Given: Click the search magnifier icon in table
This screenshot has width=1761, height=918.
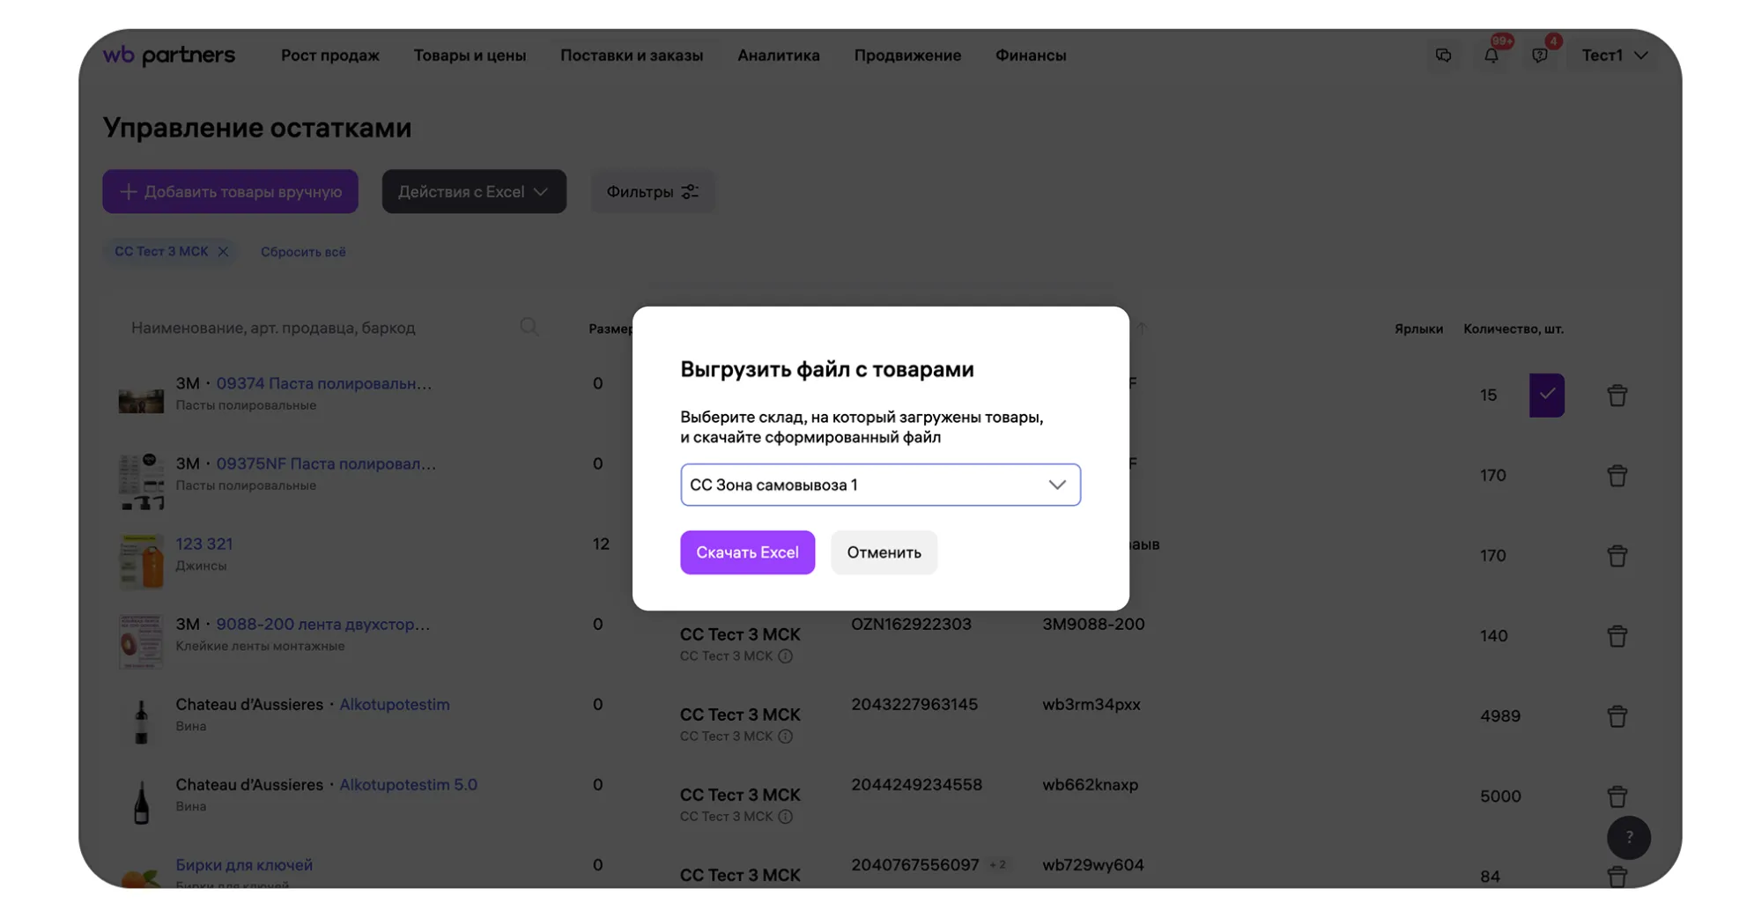Looking at the screenshot, I should pos(529,327).
